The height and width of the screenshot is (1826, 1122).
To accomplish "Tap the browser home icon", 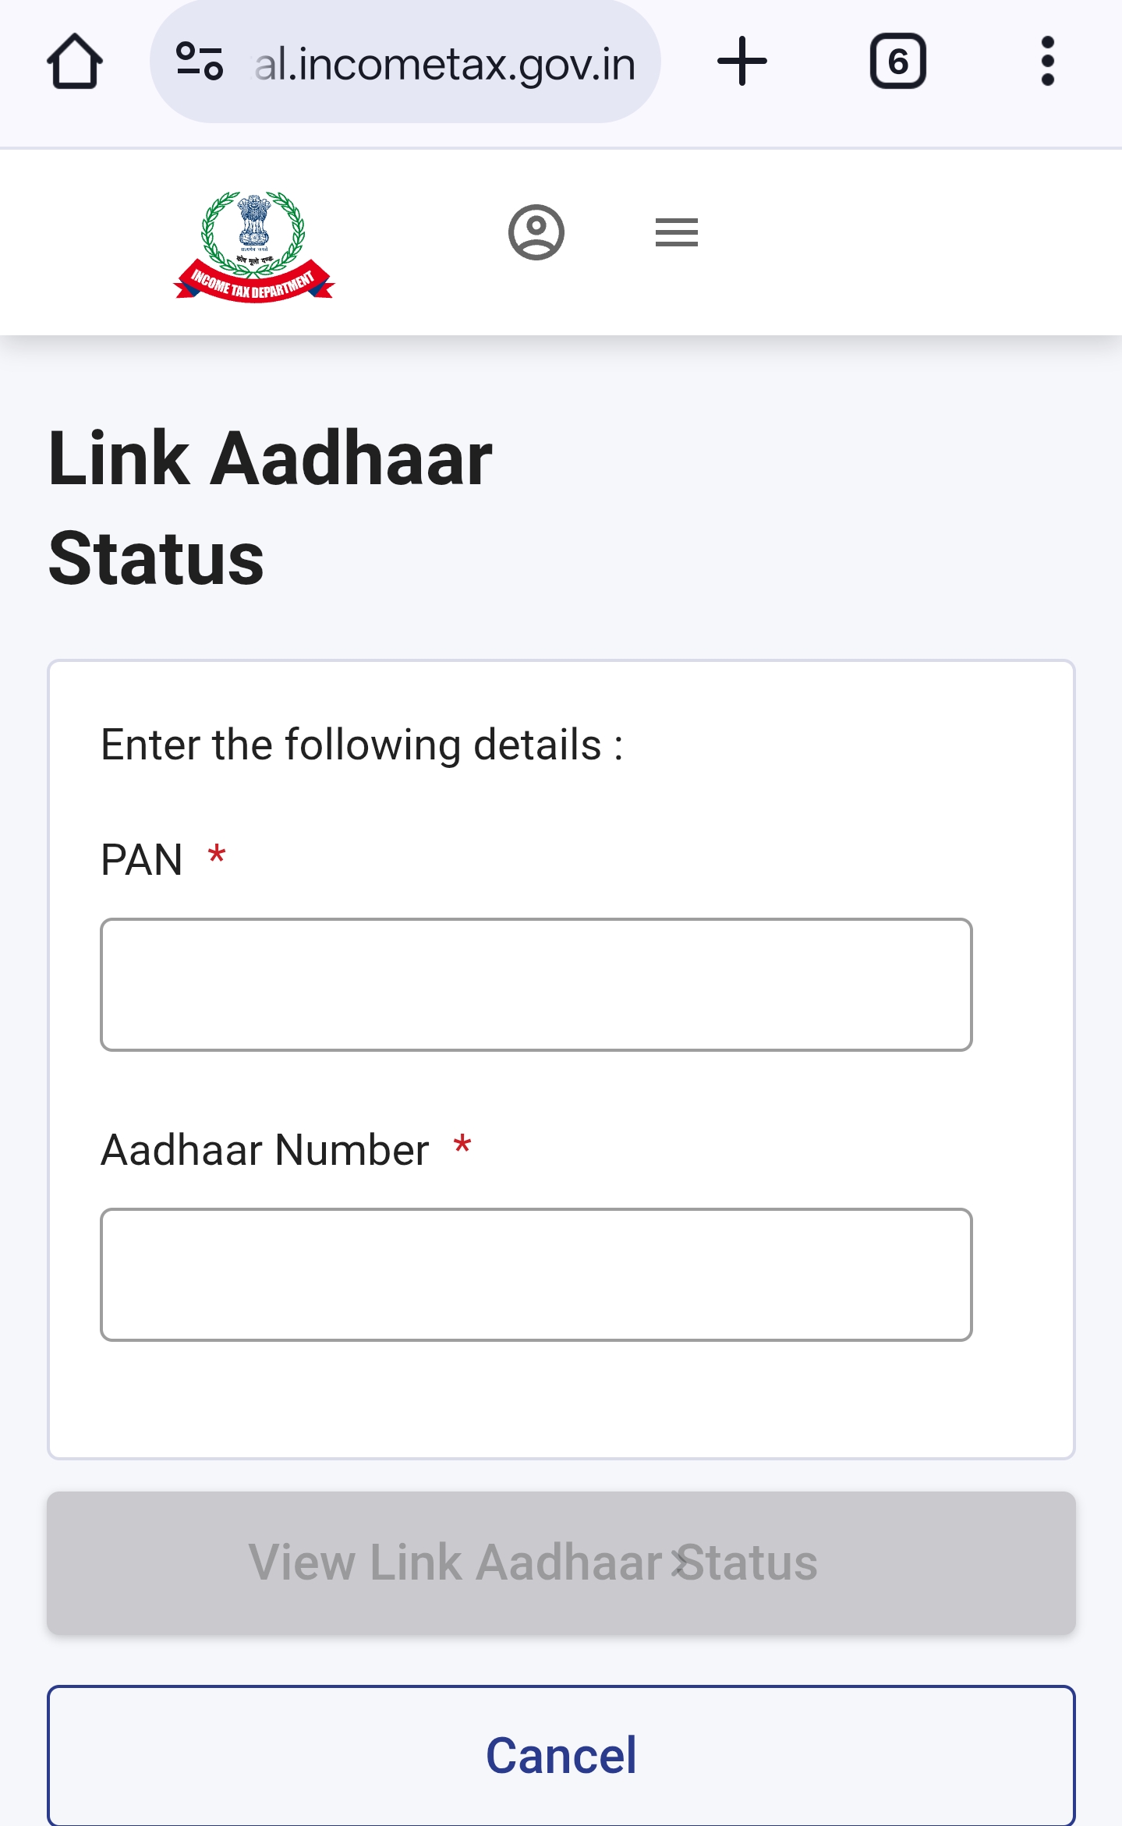I will click(75, 62).
